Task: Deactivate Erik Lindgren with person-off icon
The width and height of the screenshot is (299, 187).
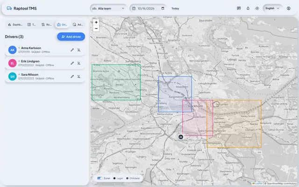Action: [79, 63]
